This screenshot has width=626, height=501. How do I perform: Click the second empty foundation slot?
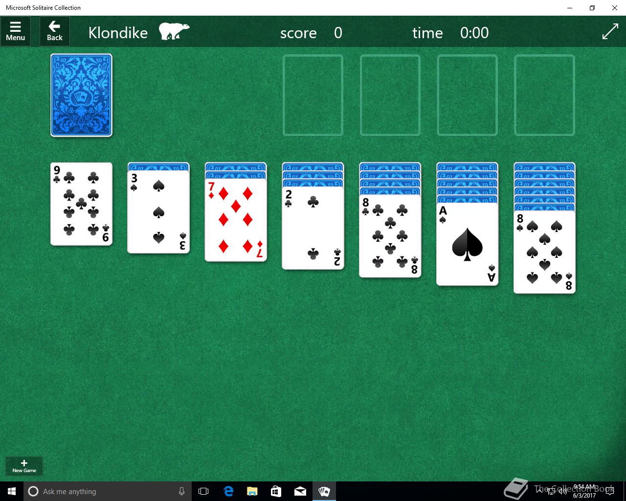[390, 95]
